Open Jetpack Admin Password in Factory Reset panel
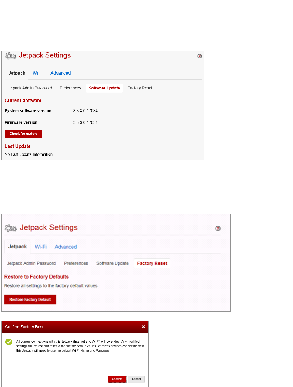The width and height of the screenshot is (293, 387). point(31,263)
